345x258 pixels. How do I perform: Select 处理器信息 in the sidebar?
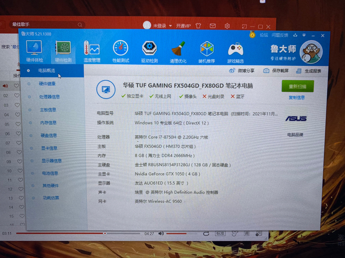coord(49,97)
